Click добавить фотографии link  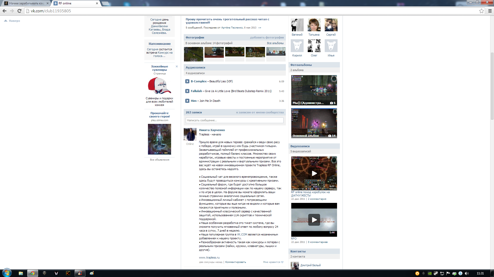(x=267, y=37)
